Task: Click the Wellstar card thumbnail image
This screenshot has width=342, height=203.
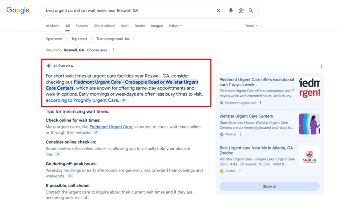Action: click(x=309, y=124)
